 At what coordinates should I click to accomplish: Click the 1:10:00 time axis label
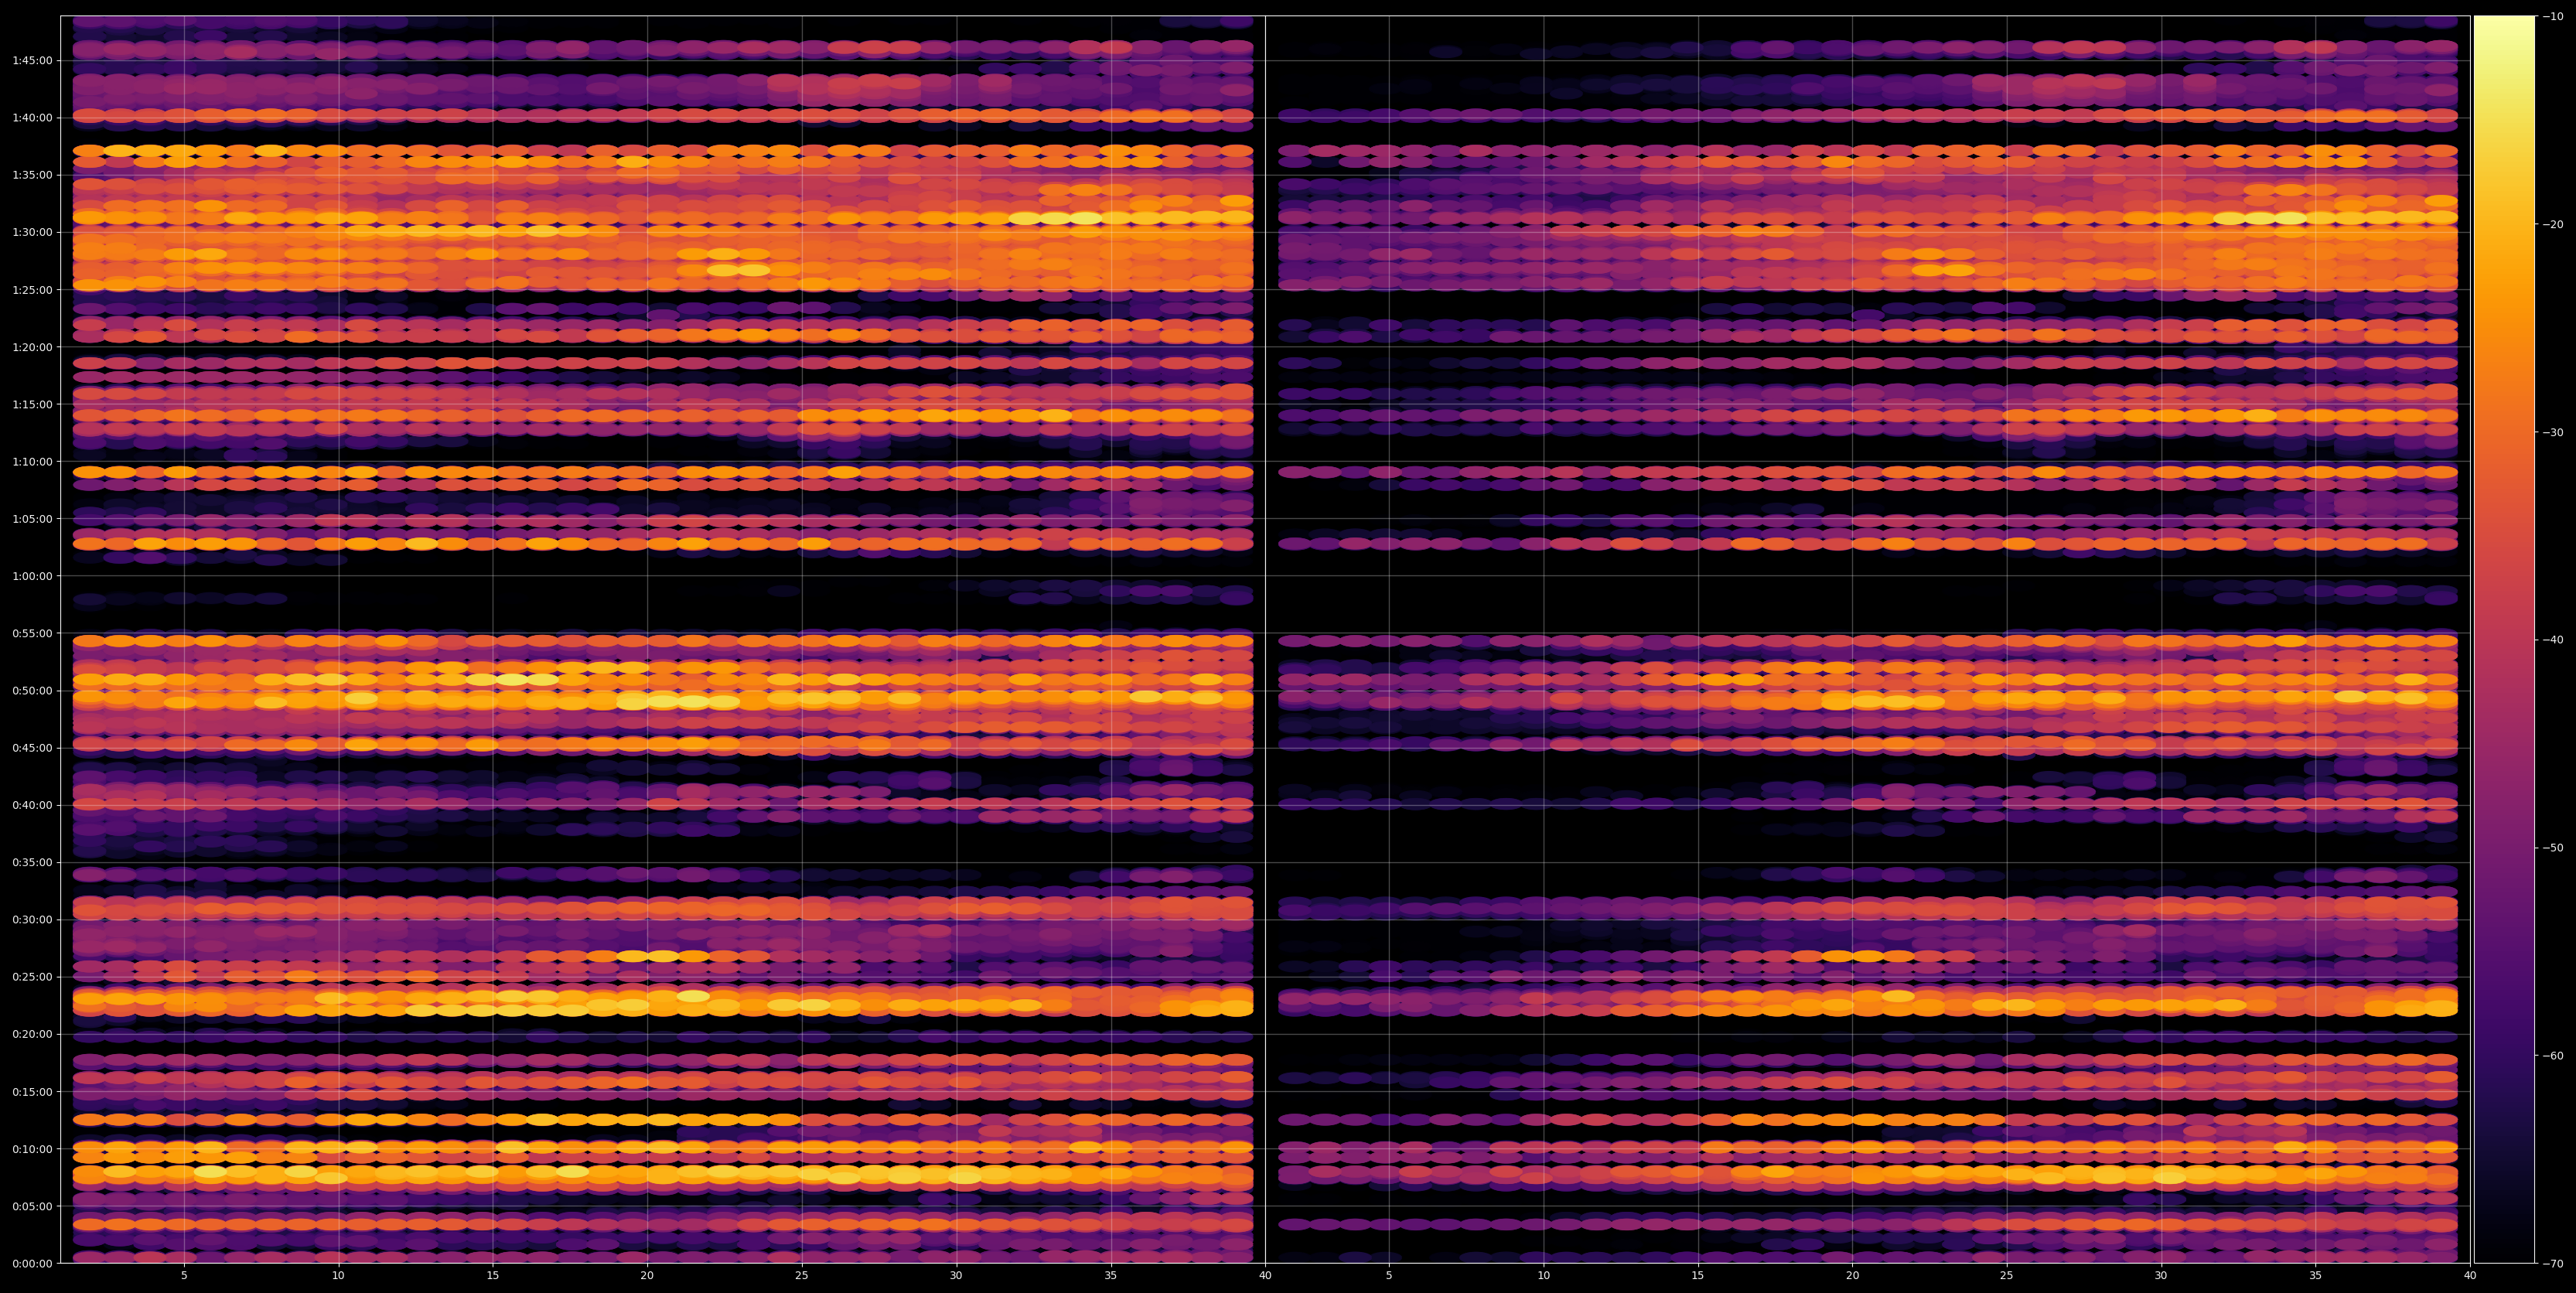32,461
